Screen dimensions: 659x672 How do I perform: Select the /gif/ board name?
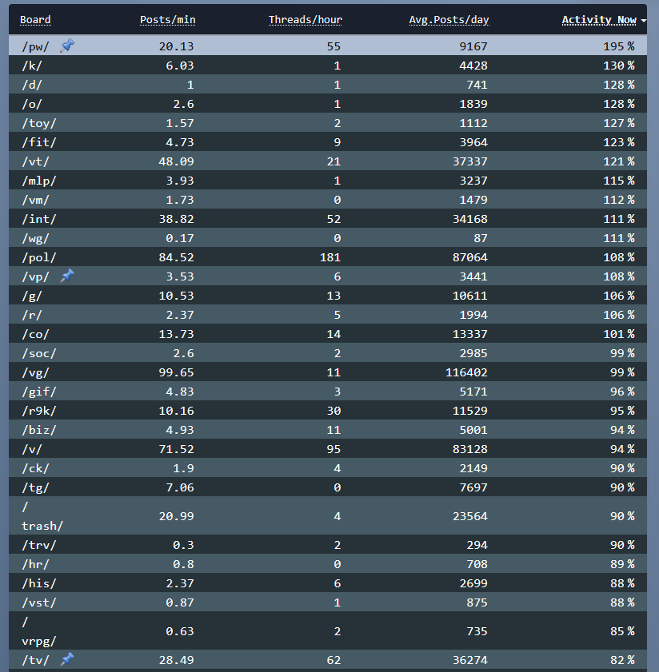(x=39, y=392)
